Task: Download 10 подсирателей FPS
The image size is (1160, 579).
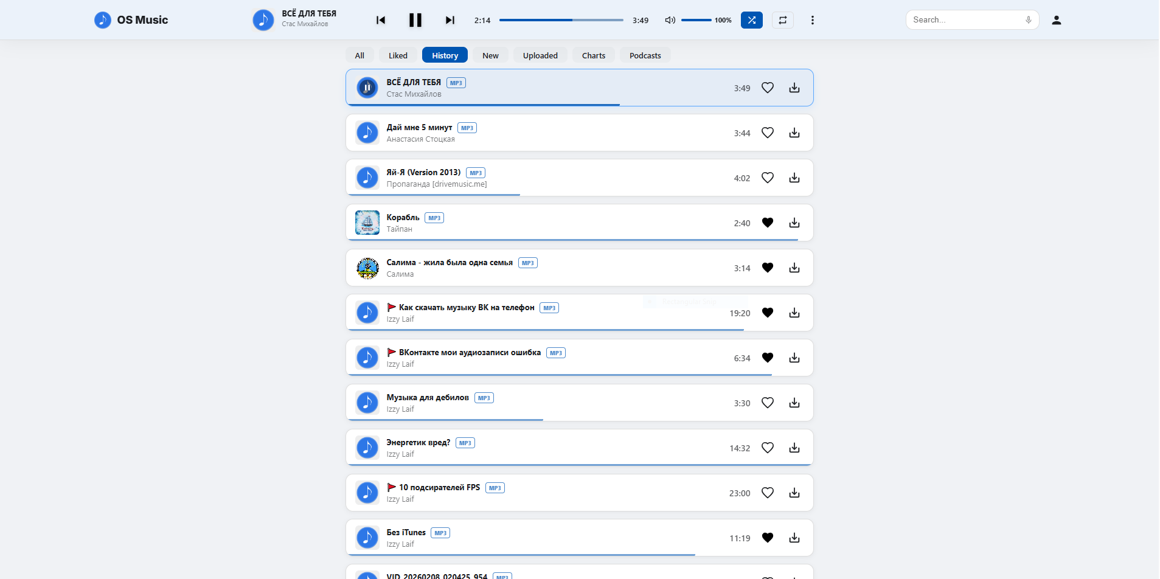Action: point(794,493)
